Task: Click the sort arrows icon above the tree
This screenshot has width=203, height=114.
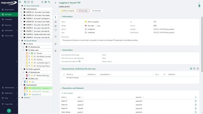Action: tap(42, 2)
